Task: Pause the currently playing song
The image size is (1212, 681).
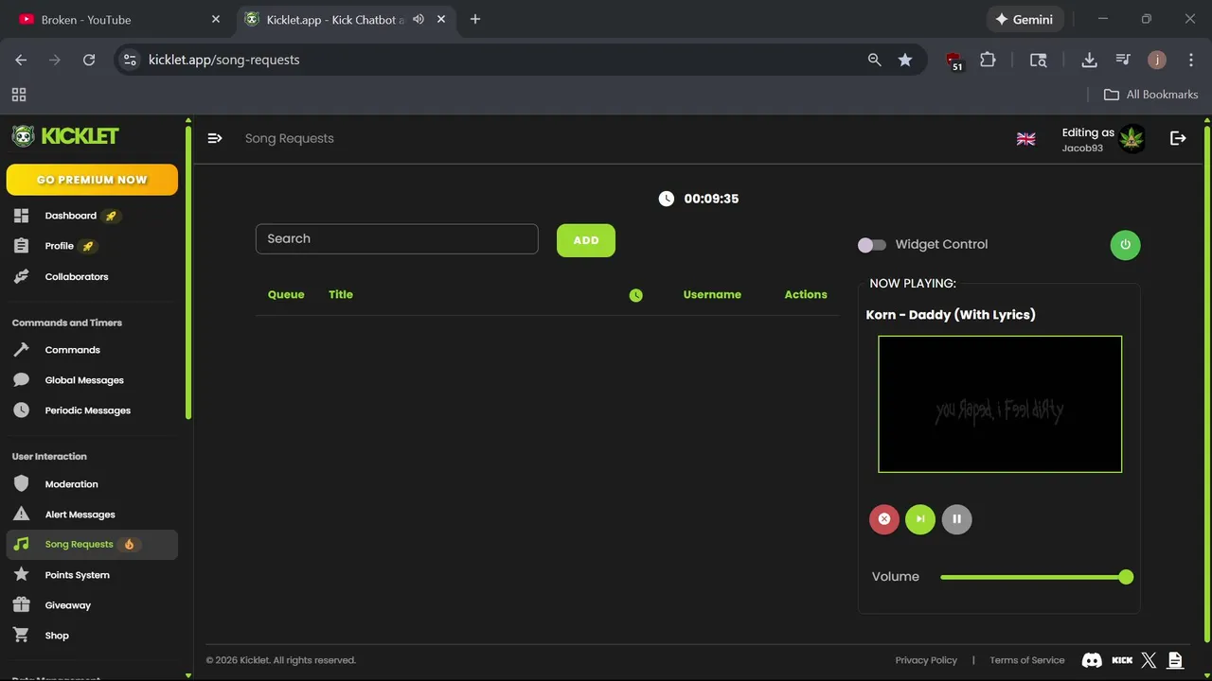Action: (x=956, y=519)
